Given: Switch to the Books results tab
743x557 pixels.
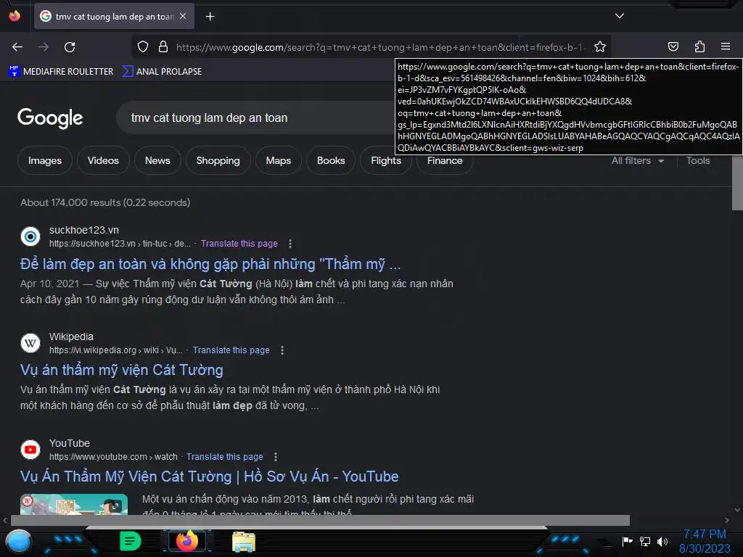Looking at the screenshot, I should pyautogui.click(x=331, y=160).
